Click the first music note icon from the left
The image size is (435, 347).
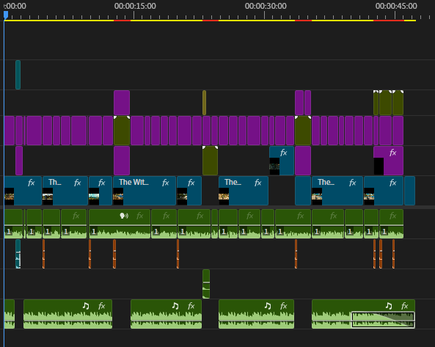[86, 306]
